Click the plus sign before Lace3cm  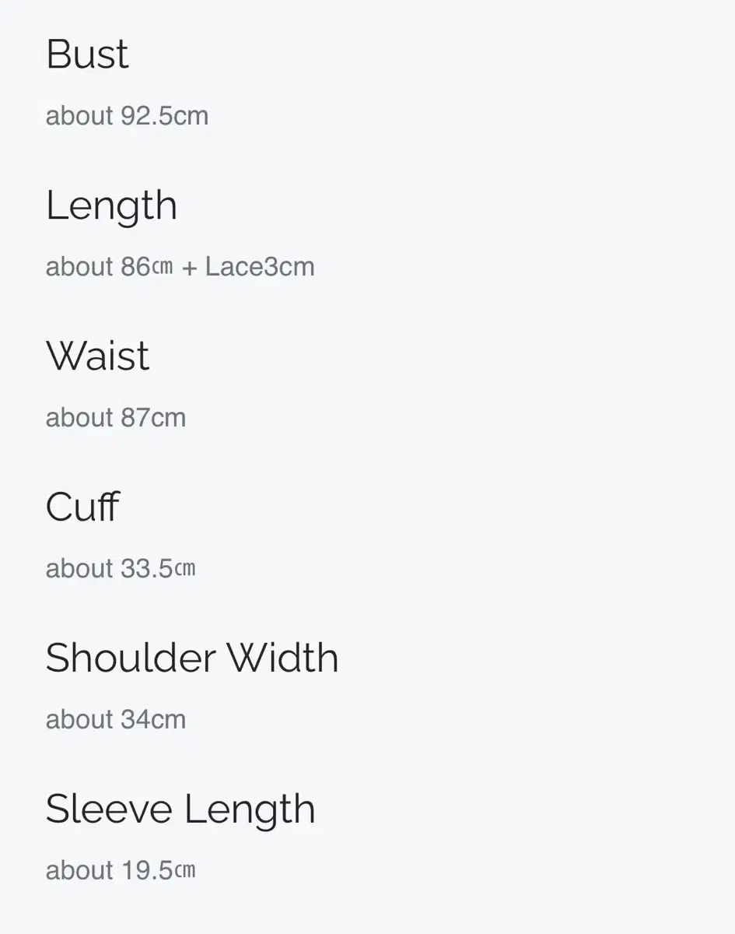click(x=189, y=268)
